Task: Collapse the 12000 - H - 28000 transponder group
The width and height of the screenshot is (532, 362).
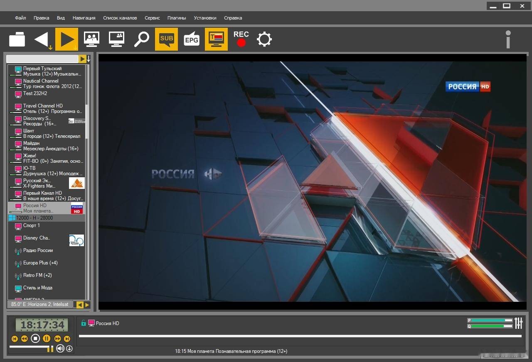Action: [x=12, y=218]
